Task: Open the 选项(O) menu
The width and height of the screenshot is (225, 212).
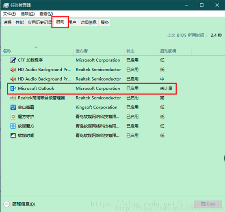Action: tap(28, 14)
